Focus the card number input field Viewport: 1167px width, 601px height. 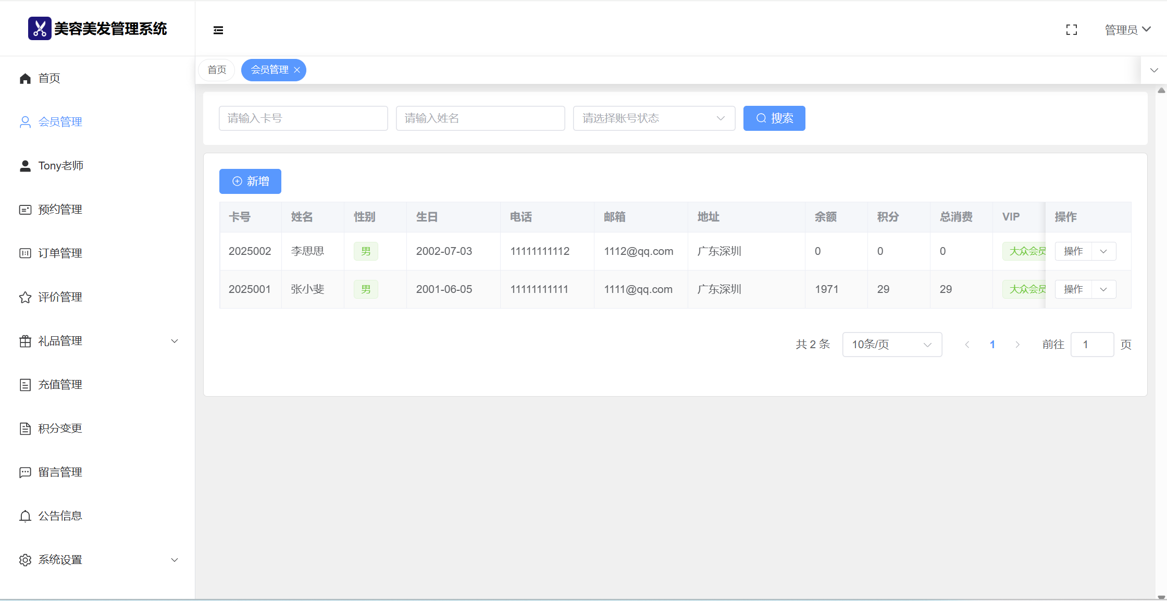[x=303, y=118]
